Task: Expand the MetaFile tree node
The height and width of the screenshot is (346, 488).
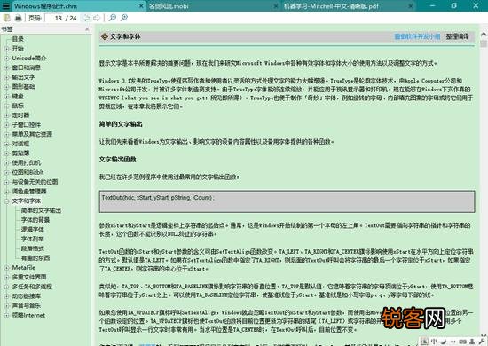Action: [6, 268]
